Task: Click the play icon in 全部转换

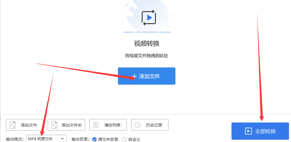Action: (x=248, y=131)
